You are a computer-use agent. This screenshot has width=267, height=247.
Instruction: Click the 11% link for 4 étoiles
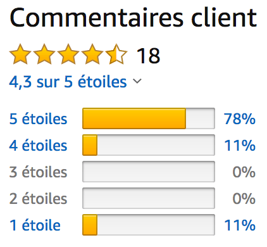click(240, 145)
